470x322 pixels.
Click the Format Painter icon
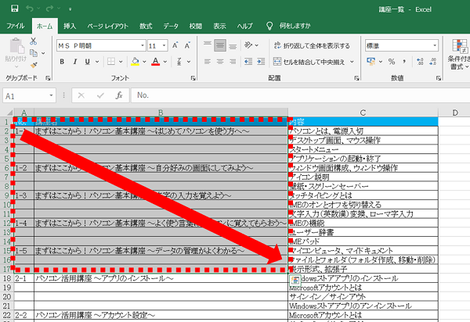[34, 65]
